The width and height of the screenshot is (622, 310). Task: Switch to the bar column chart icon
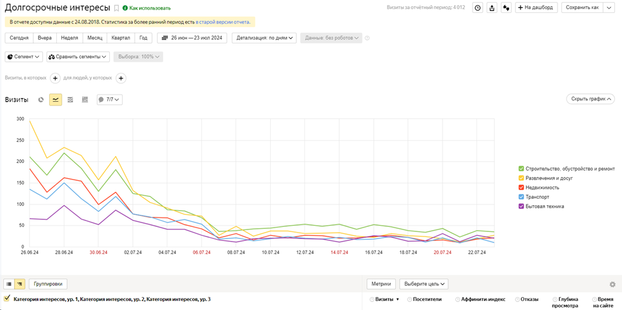tap(85, 100)
